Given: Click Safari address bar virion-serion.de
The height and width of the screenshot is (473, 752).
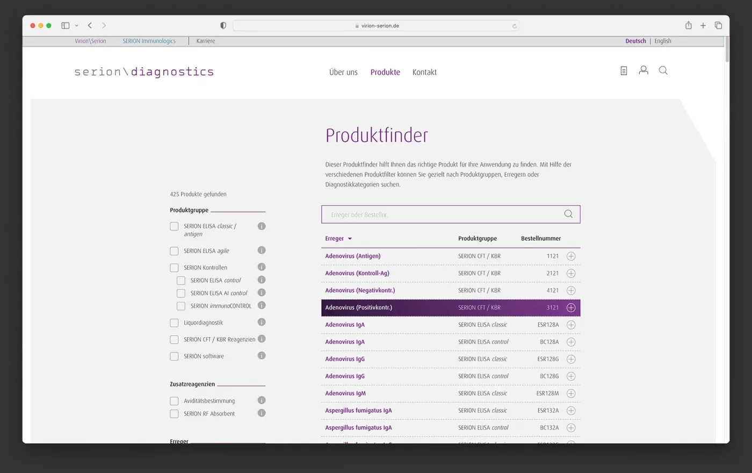Looking at the screenshot, I should tap(376, 25).
